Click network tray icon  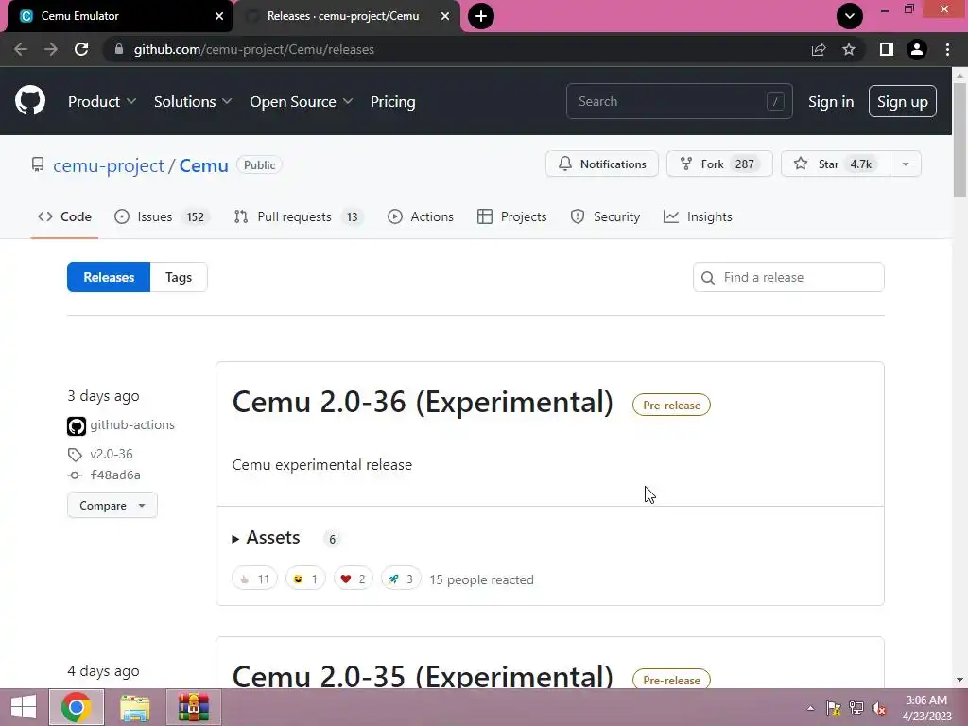click(x=856, y=708)
